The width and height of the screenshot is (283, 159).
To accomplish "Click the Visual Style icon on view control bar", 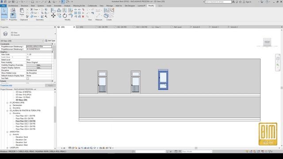I will coord(73,148).
